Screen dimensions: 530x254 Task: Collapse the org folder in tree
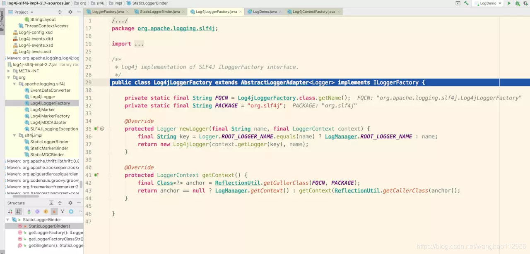coord(9,77)
